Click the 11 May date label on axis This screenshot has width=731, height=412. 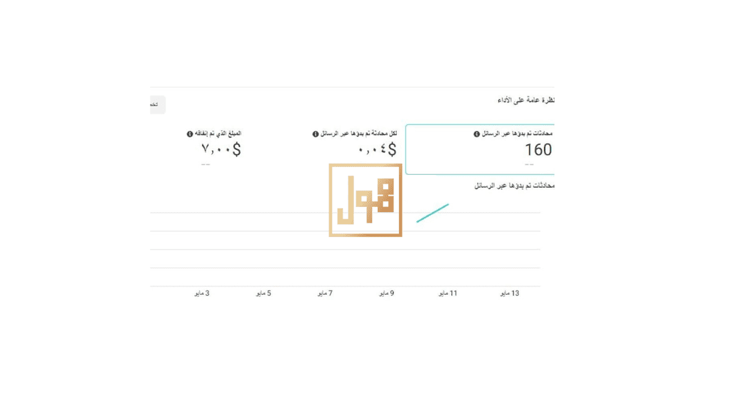point(448,293)
